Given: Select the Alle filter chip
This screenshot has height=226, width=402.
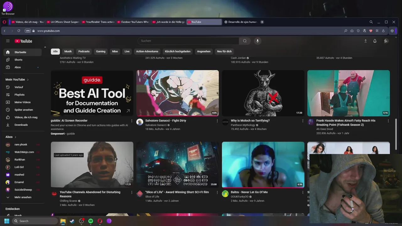Looking at the screenshot, I should (55, 51).
